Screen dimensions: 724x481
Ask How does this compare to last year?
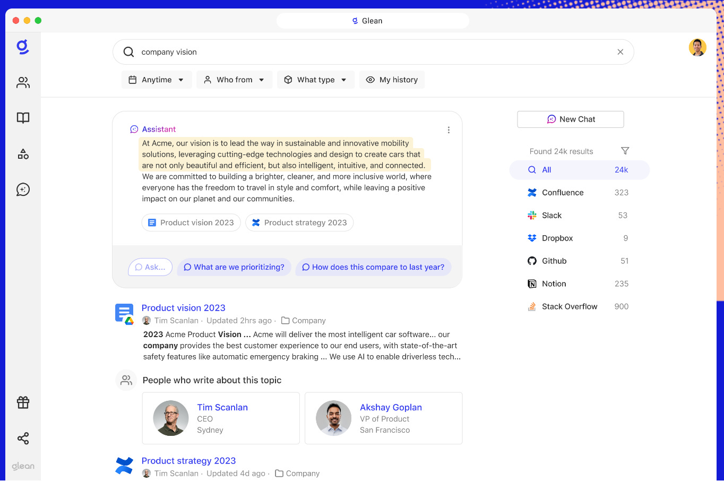click(x=374, y=267)
